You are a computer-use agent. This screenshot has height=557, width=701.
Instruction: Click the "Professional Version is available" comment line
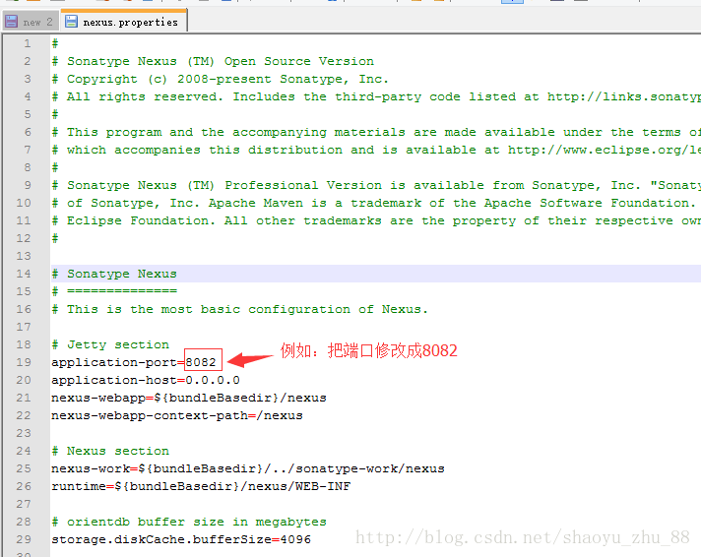tap(376, 186)
